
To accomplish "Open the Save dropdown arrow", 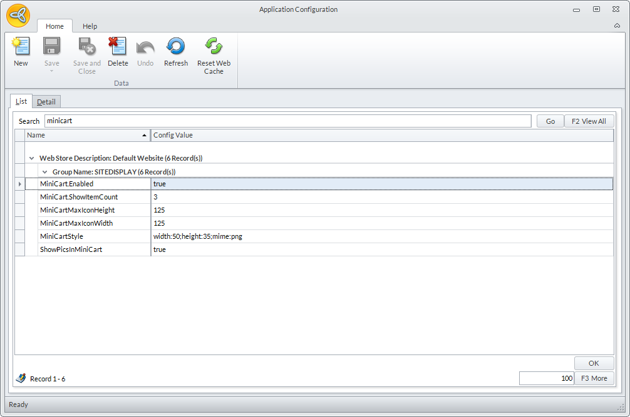I will 51,71.
